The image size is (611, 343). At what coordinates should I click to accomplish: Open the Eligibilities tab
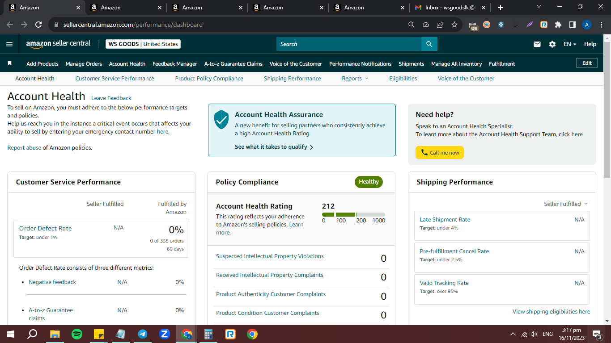pos(403,79)
